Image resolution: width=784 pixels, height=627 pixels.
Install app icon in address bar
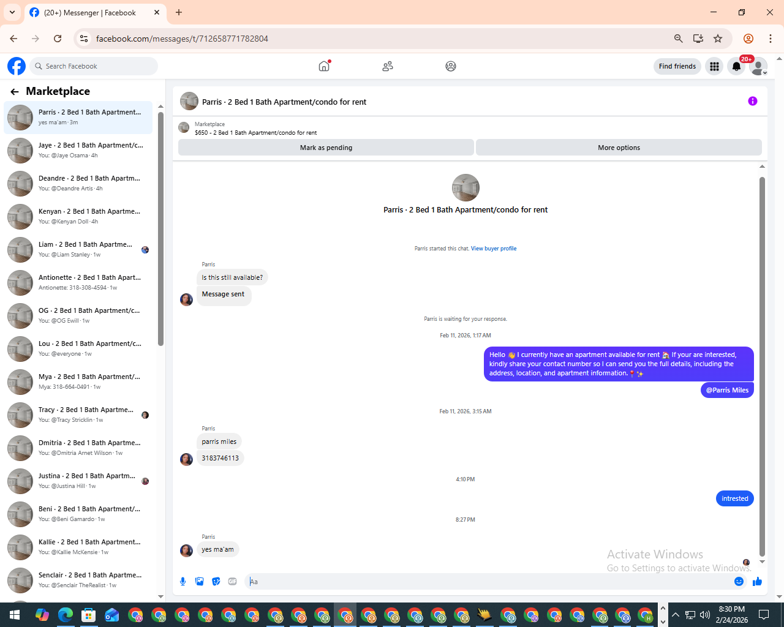(x=698, y=39)
